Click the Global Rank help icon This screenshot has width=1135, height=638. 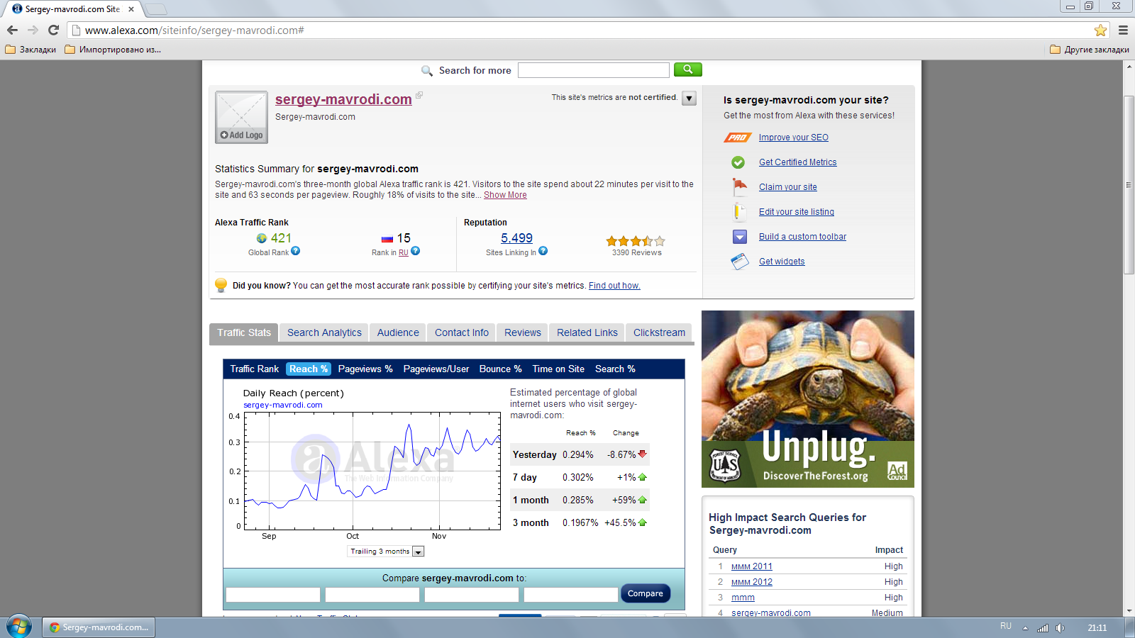(x=295, y=251)
